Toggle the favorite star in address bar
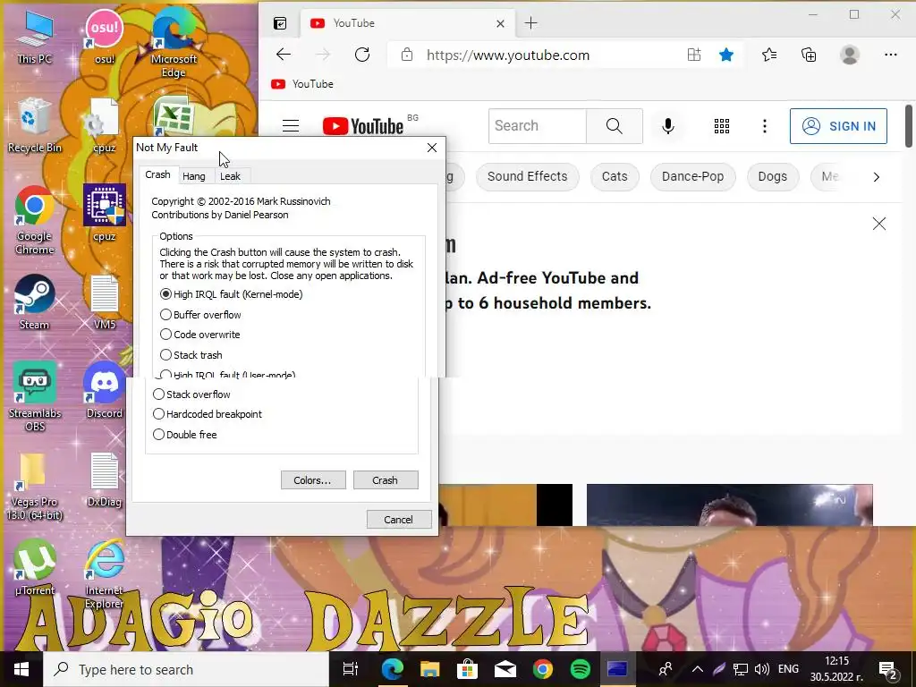The height and width of the screenshot is (687, 916). (726, 55)
